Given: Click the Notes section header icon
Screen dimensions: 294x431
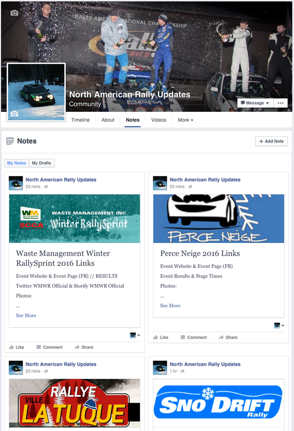Looking at the screenshot, I should [10, 141].
